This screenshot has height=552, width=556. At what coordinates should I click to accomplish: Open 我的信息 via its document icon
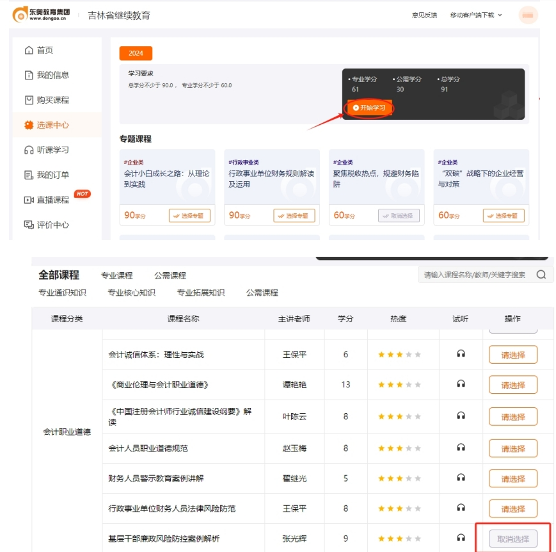coord(28,74)
